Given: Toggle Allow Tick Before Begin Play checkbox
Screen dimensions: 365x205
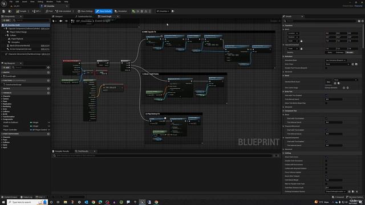Looking at the screenshot, I should 326,103.
